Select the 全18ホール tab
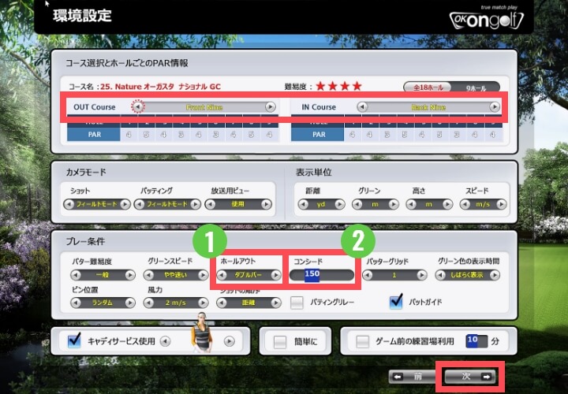This screenshot has height=394, width=568. point(428,87)
